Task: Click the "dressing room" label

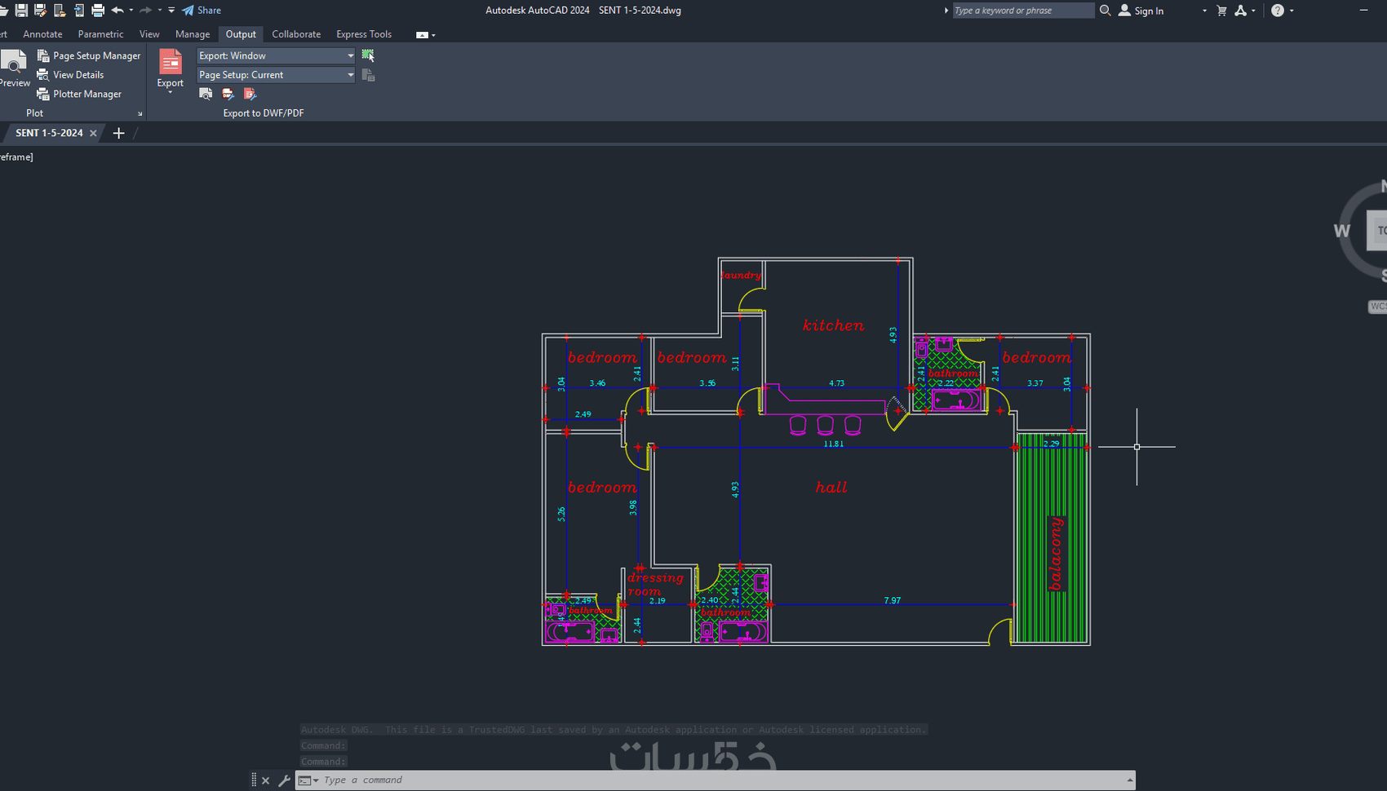Action: pyautogui.click(x=655, y=584)
